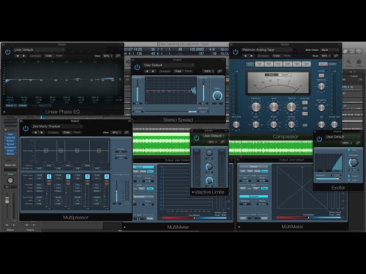Viewport: 366px width, 274px height.
Task: Bypass Exciter using its power button
Action: tap(319, 139)
